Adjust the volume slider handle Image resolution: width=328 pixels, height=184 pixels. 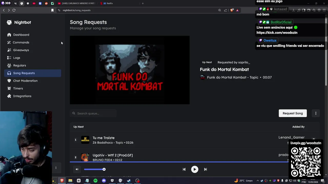pos(104,169)
